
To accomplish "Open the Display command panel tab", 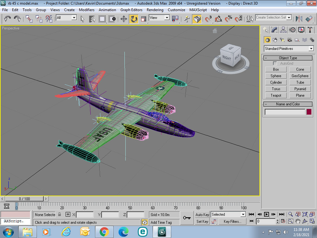I will (x=301, y=30).
